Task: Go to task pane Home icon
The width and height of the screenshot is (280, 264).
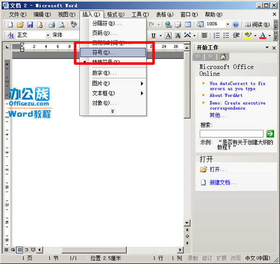Action: pyautogui.click(x=223, y=57)
